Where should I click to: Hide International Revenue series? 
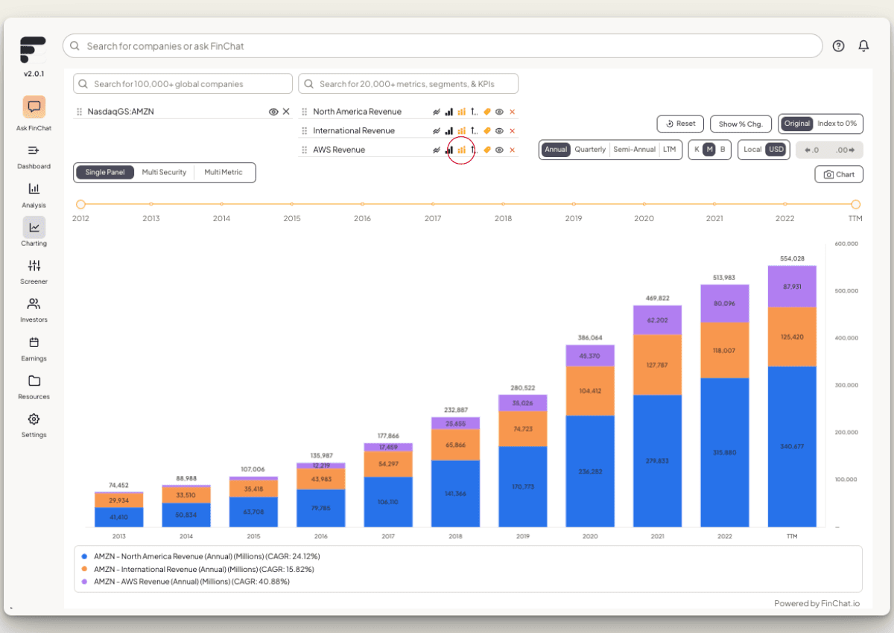(499, 131)
